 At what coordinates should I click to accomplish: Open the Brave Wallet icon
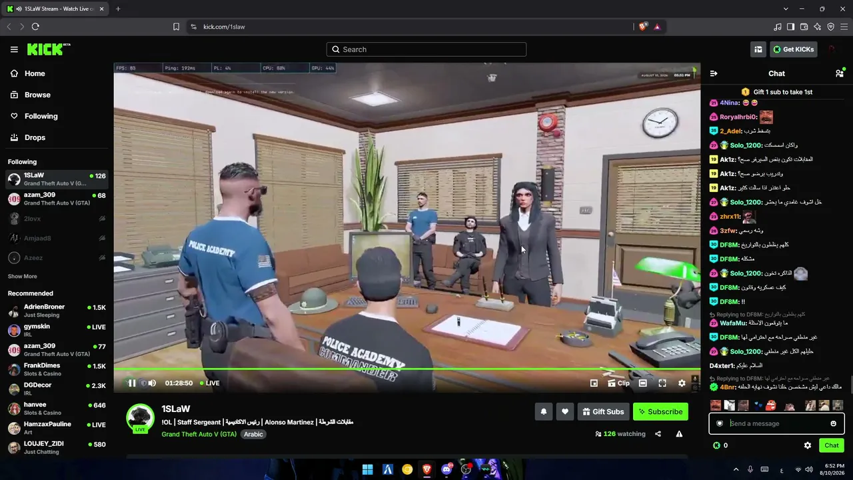804,27
